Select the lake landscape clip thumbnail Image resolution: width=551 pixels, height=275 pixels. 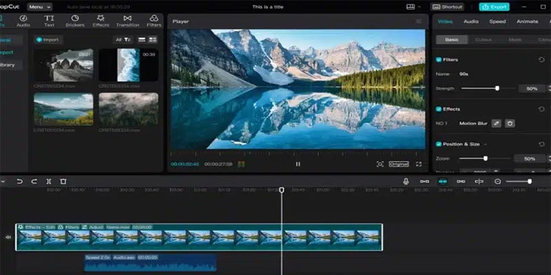coord(63,109)
